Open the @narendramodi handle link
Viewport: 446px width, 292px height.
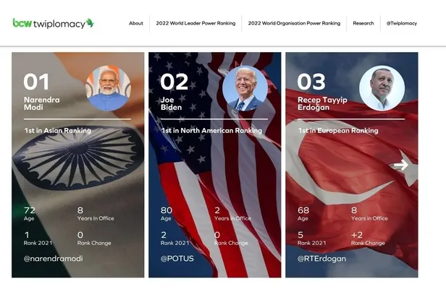(54, 259)
